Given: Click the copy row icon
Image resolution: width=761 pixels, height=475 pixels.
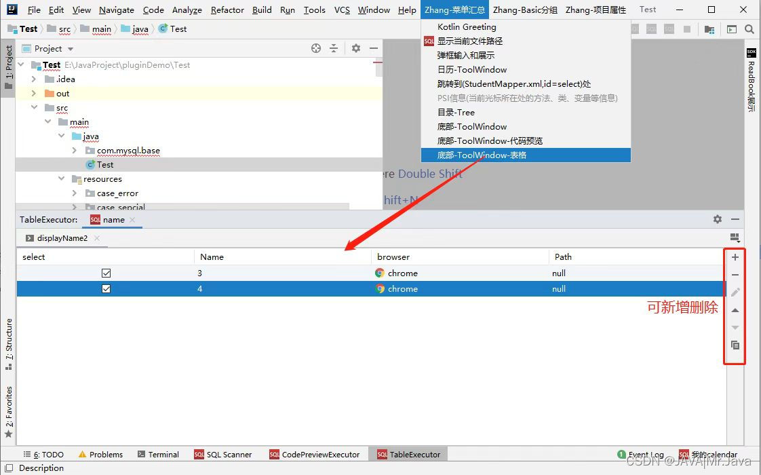Looking at the screenshot, I should [735, 345].
